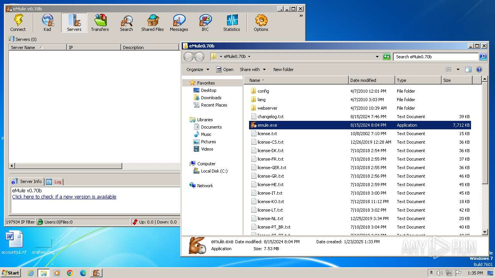
Task: Click the Connect lightning icon in eMule
Action: click(x=18, y=23)
